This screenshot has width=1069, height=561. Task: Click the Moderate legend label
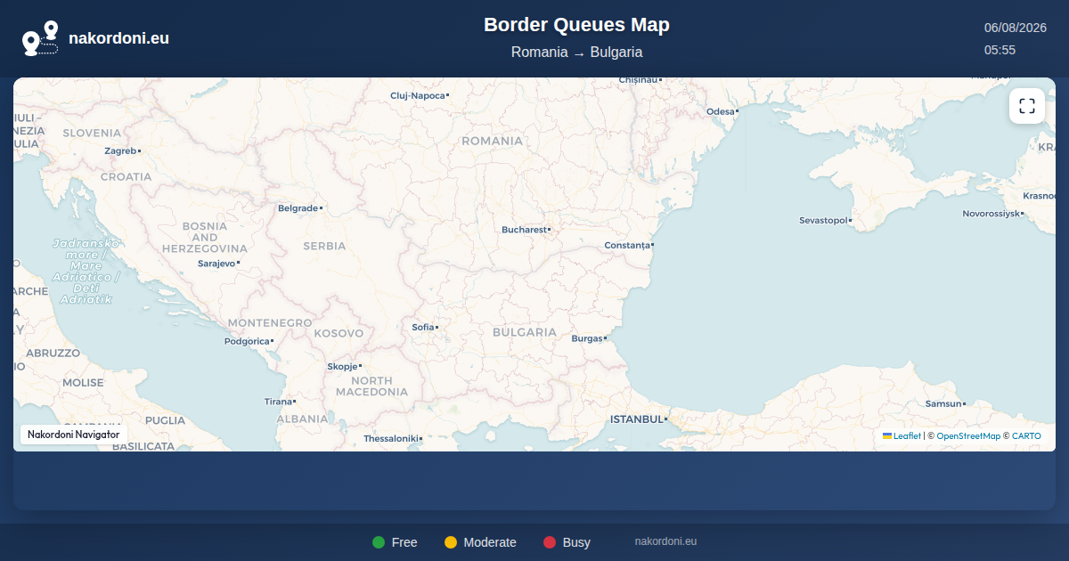tap(490, 542)
